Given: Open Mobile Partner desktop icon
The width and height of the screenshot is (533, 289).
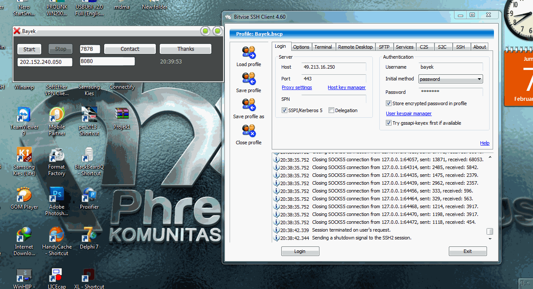Looking at the screenshot, I should (56, 115).
